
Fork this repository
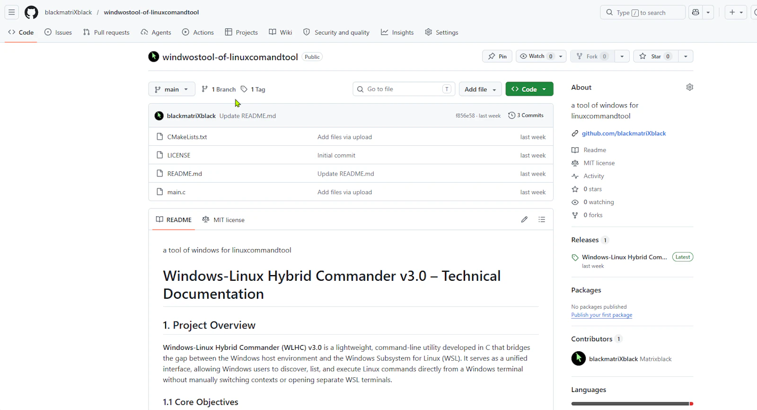[x=592, y=56]
